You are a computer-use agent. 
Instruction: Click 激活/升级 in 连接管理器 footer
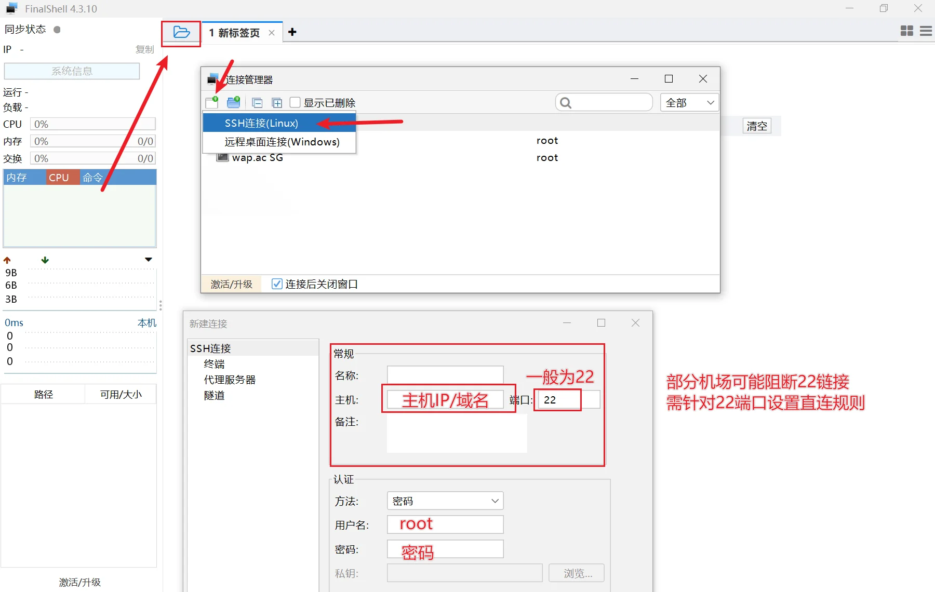pyautogui.click(x=231, y=284)
